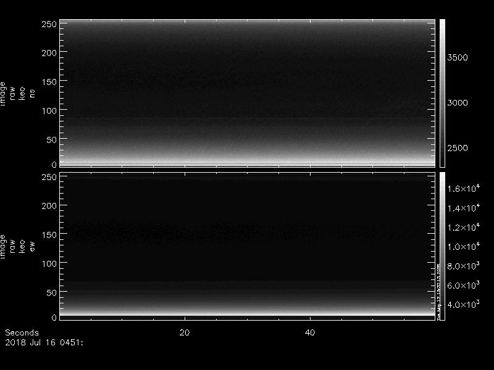Click the '40' seconds axis label
Screen dimensions: 494x370
(x=310, y=332)
